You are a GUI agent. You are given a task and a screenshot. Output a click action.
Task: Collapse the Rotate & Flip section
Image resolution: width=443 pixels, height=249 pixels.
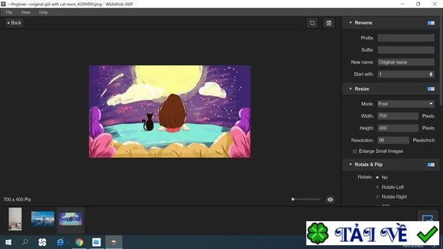pos(351,164)
